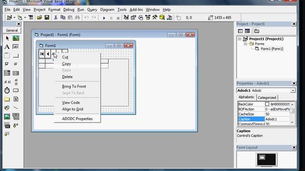The image size is (305, 171).
Task: Open the Menu Editor from the toolbar
Action: [30, 18]
